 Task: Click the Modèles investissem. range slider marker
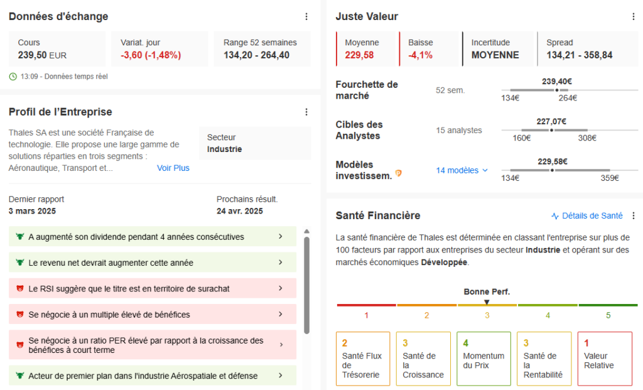pos(552,170)
